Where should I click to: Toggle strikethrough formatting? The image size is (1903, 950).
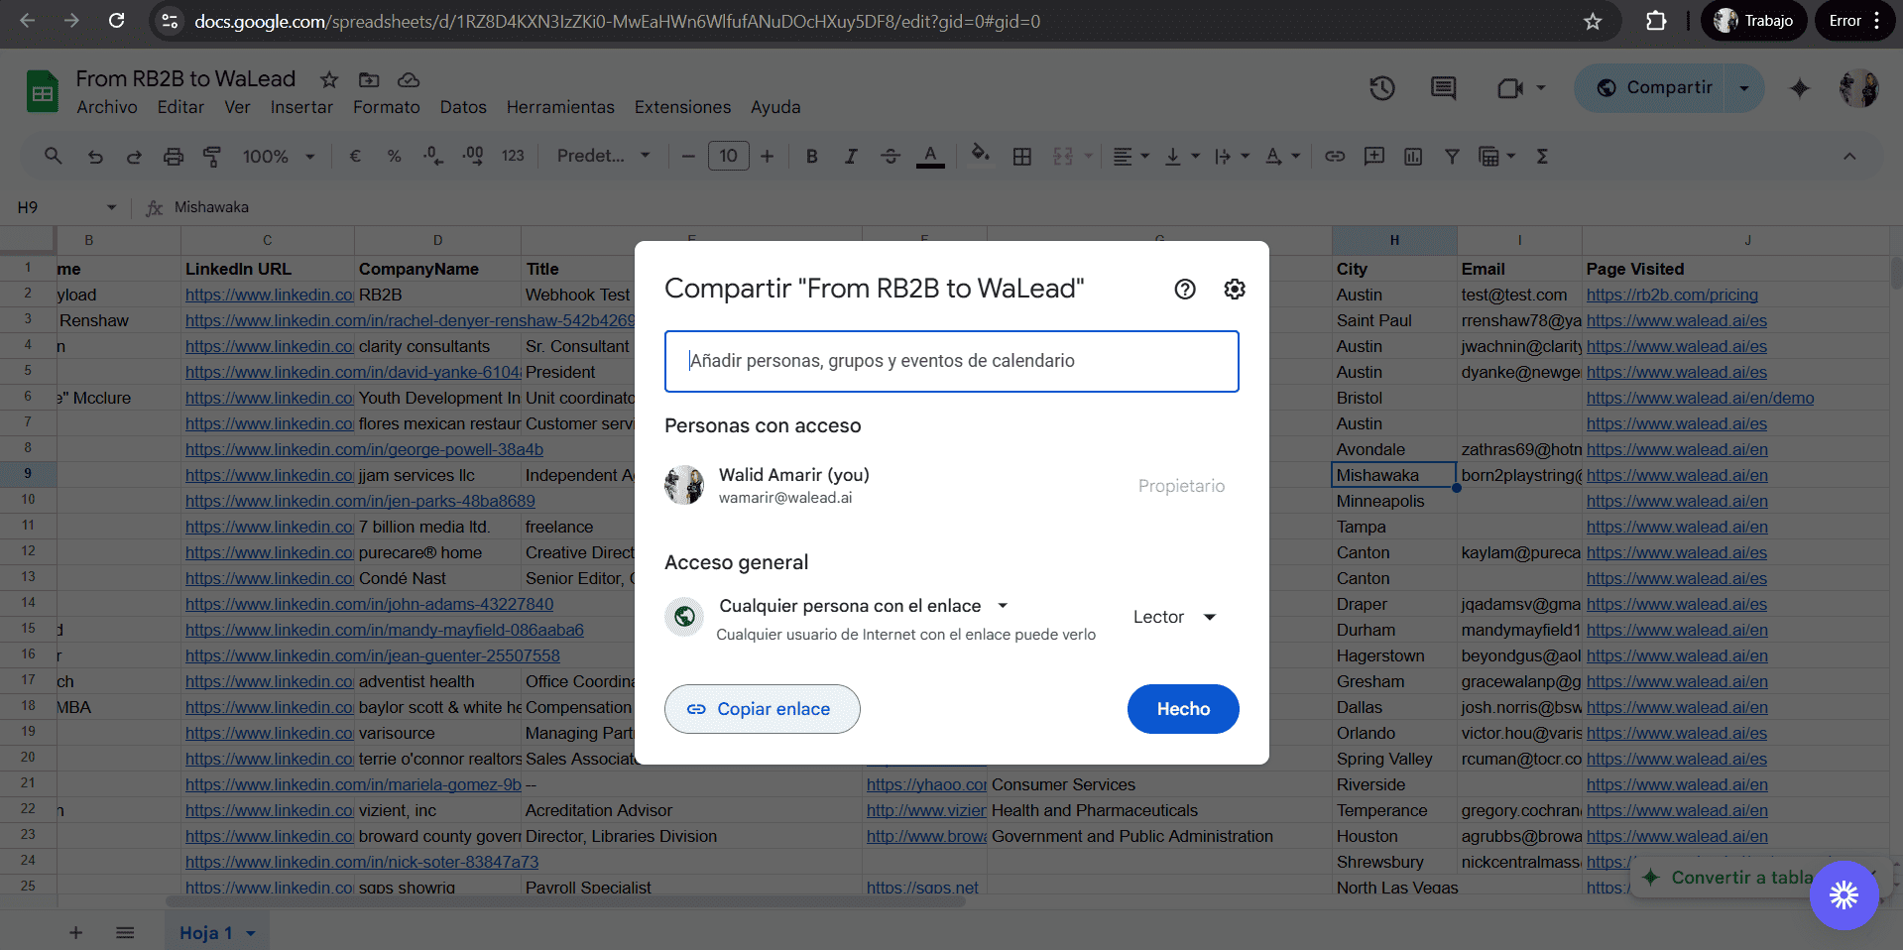tap(891, 156)
